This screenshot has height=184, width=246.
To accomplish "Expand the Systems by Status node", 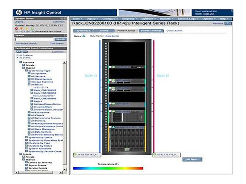I will [26, 138].
